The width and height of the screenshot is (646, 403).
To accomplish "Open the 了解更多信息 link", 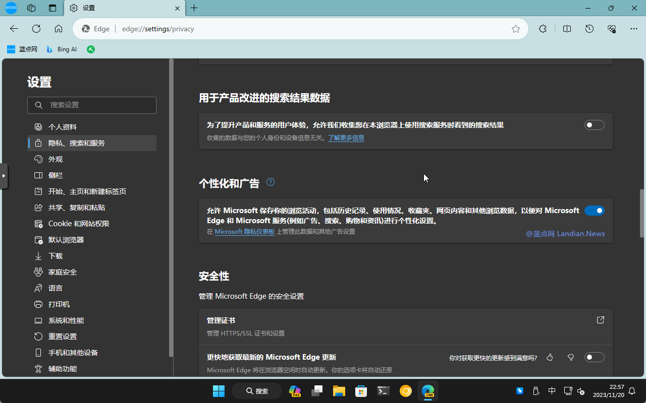I will pyautogui.click(x=346, y=138).
